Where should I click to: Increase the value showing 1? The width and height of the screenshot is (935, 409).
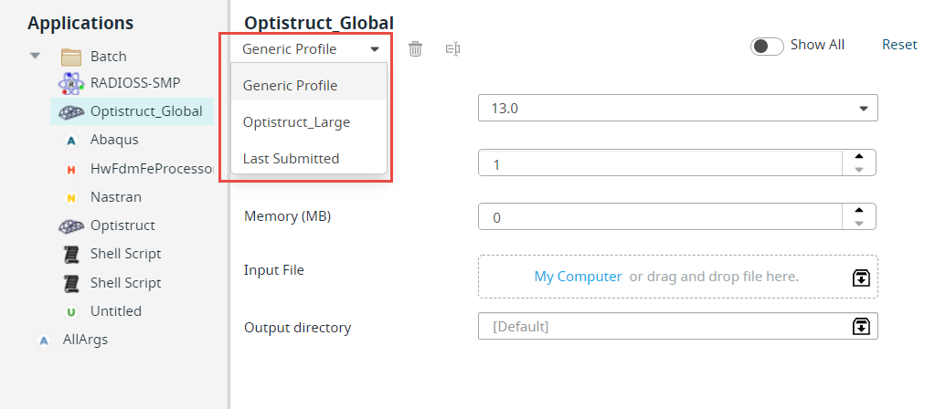[858, 156]
